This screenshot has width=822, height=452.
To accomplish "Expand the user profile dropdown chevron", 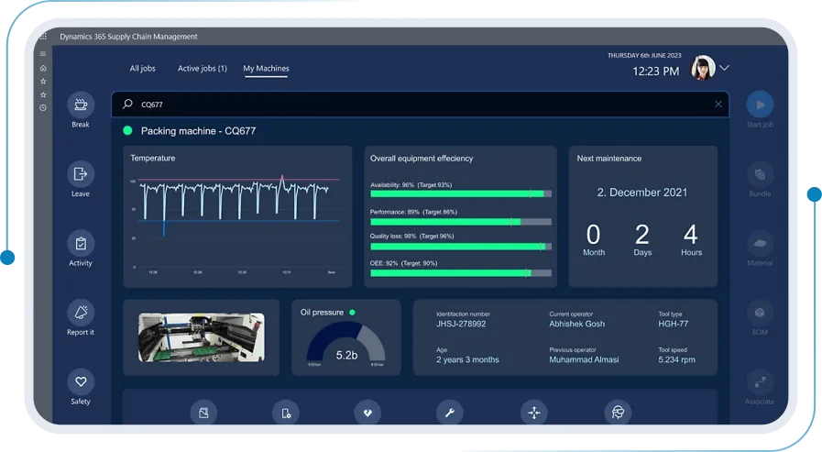I will tap(725, 68).
